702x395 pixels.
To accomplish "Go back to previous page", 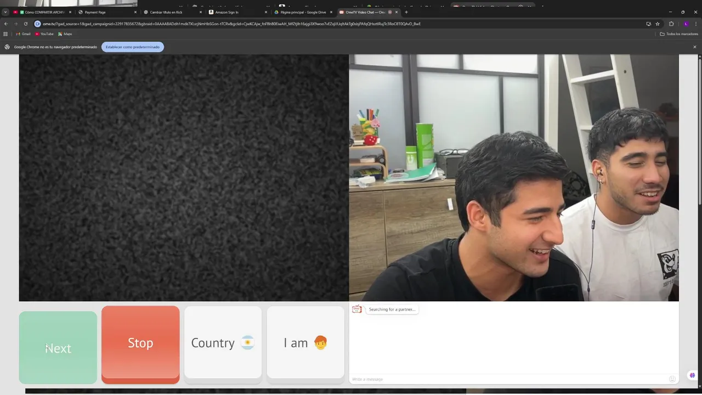I will [6, 24].
